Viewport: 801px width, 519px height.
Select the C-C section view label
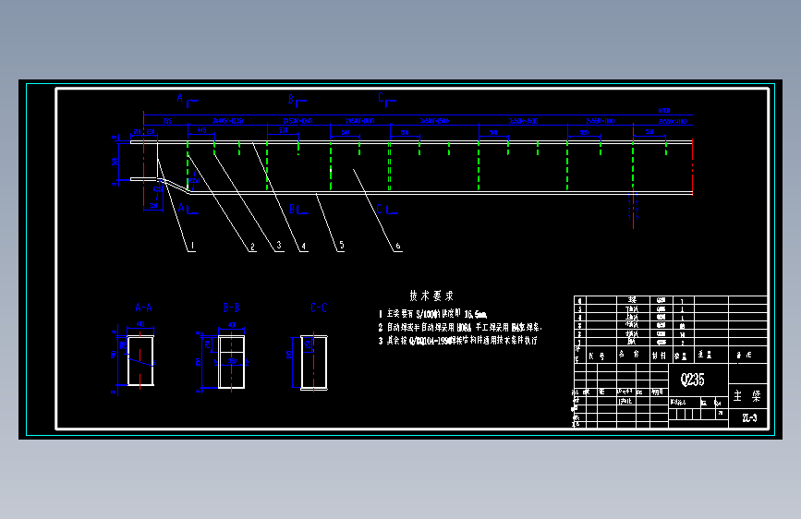tap(319, 308)
